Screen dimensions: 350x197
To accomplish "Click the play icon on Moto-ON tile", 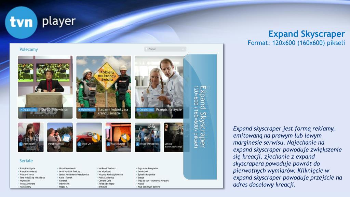I will pyautogui.click(x=79, y=144).
